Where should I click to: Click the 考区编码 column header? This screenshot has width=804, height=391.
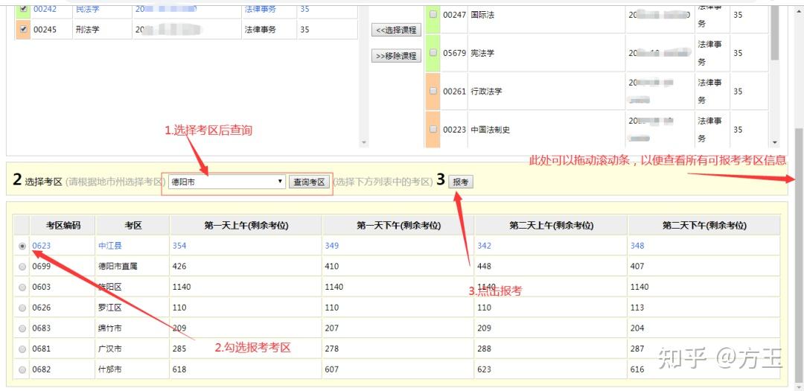(x=63, y=225)
